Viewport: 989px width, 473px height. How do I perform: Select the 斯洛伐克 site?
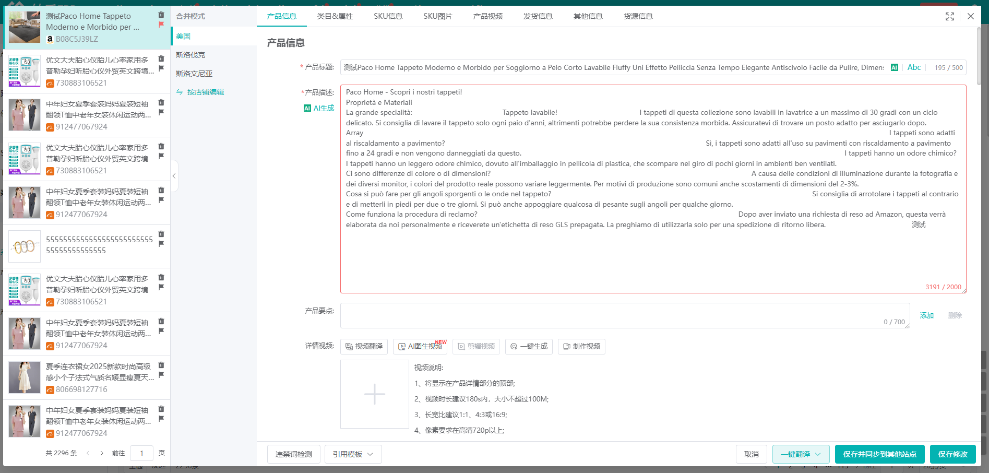[213, 55]
